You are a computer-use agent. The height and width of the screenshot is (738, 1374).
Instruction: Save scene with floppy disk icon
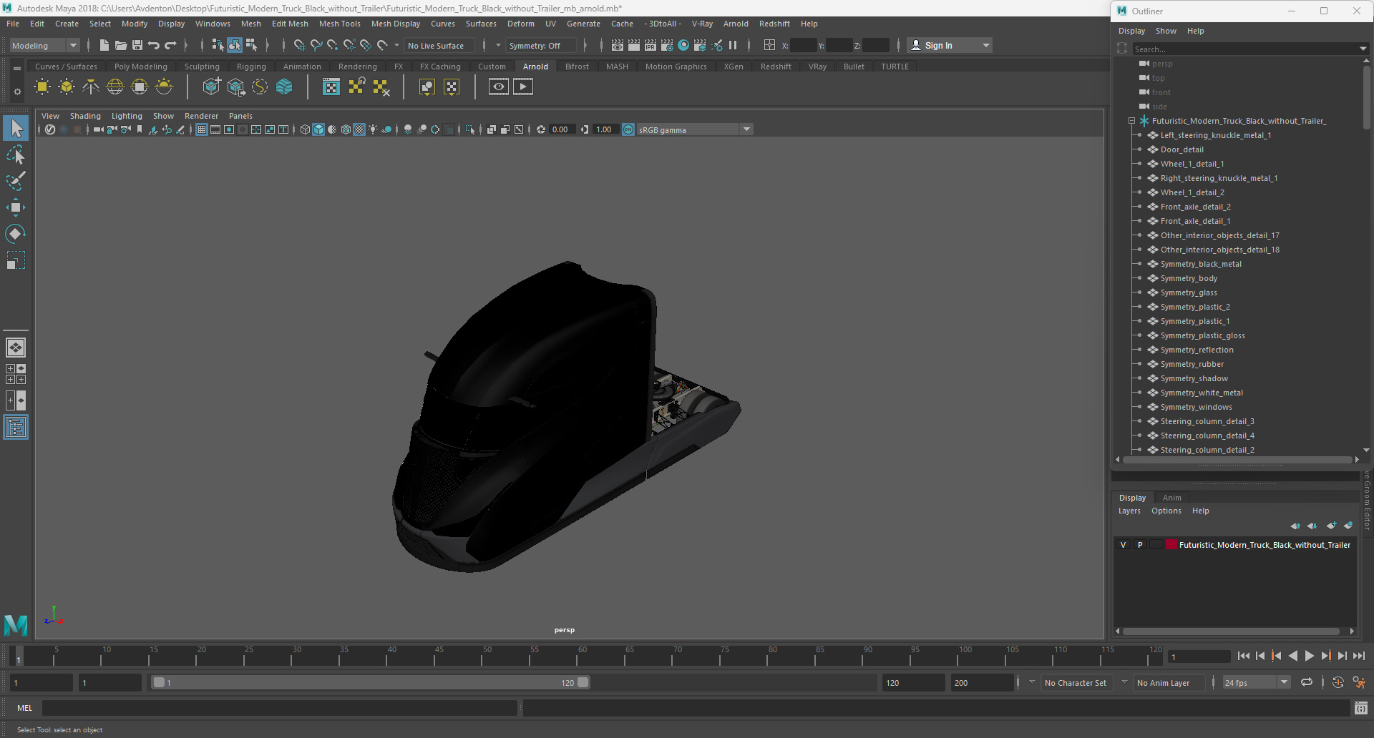(137, 45)
